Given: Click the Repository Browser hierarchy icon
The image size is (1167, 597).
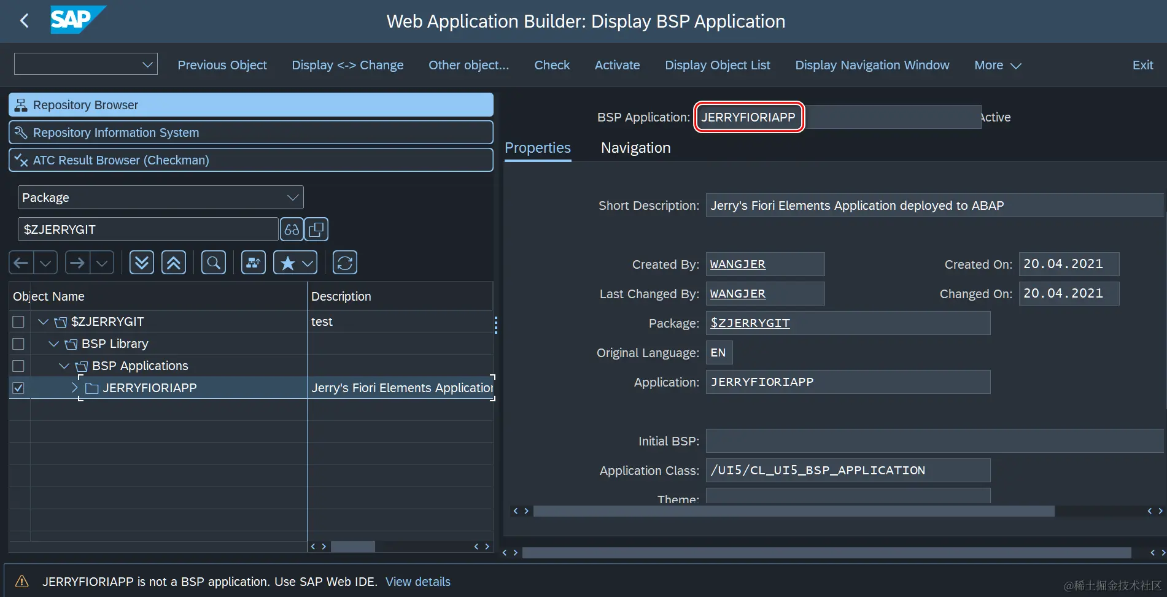Looking at the screenshot, I should click(21, 105).
